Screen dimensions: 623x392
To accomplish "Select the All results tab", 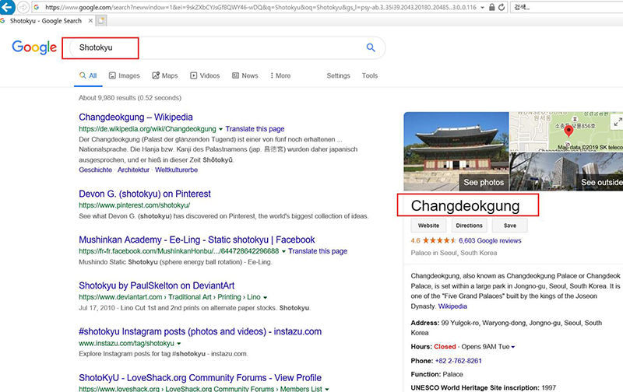I will tap(88, 75).
